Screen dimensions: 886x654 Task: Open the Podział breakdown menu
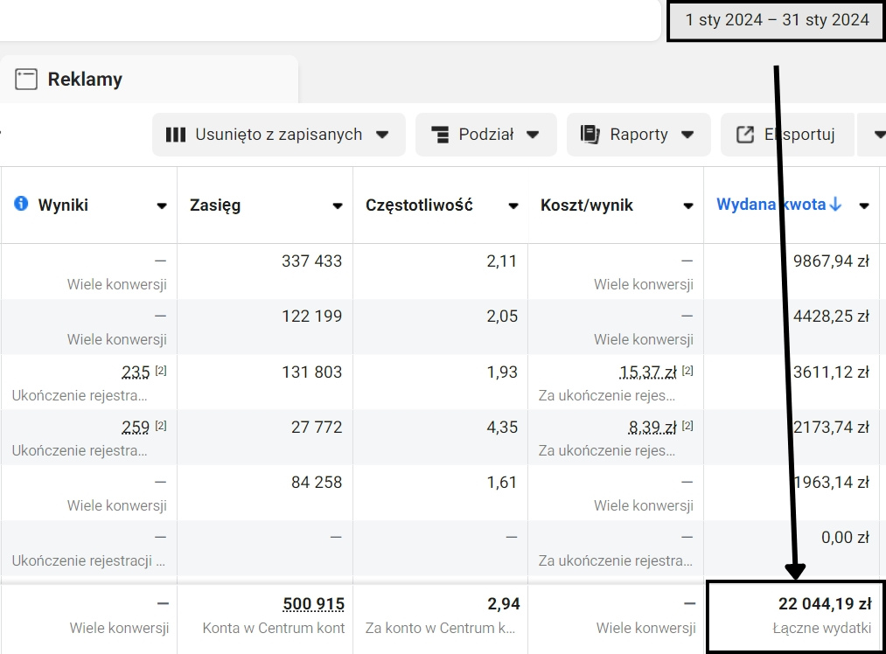486,135
